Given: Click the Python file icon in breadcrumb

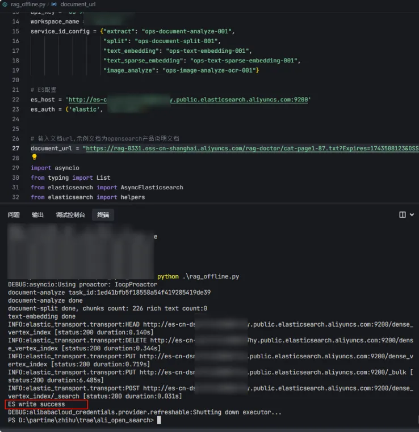Looking at the screenshot, I should click(6, 4).
